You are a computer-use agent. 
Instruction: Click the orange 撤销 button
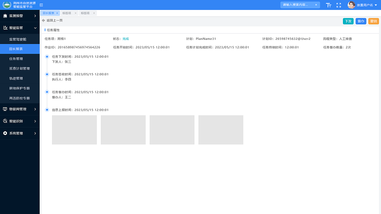click(374, 21)
